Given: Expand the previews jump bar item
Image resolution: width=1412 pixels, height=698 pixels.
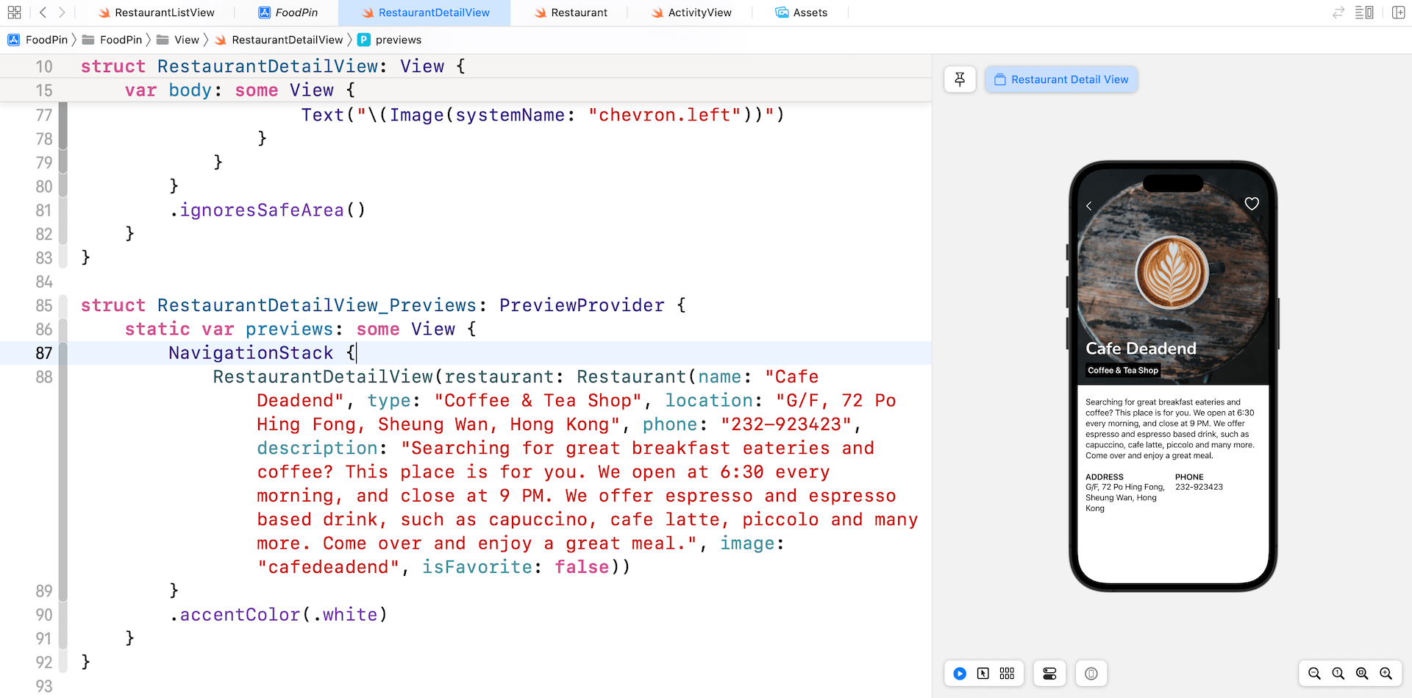Looking at the screenshot, I should [x=398, y=40].
